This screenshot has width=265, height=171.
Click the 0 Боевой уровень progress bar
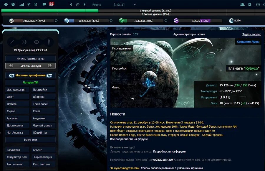[133, 14]
